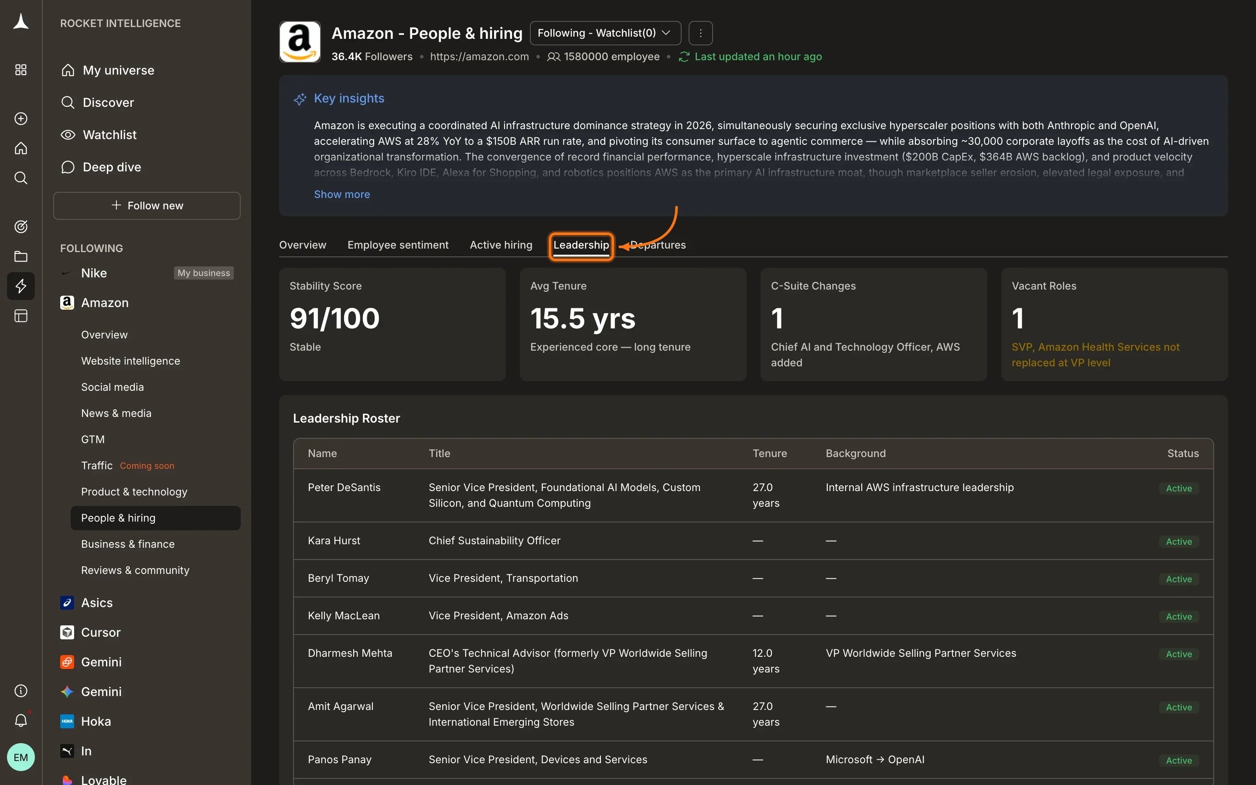Click the Tenure column header
Screen dimensions: 1256x785
(770, 453)
